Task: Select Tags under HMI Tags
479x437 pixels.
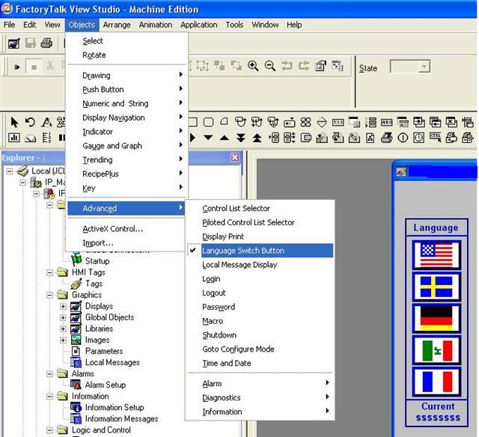Action: point(94,284)
